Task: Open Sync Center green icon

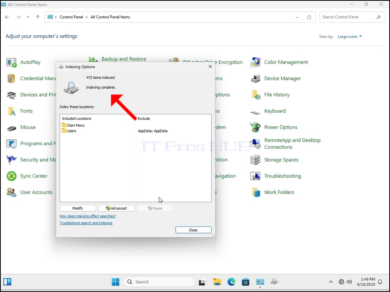Action: [x=11, y=176]
